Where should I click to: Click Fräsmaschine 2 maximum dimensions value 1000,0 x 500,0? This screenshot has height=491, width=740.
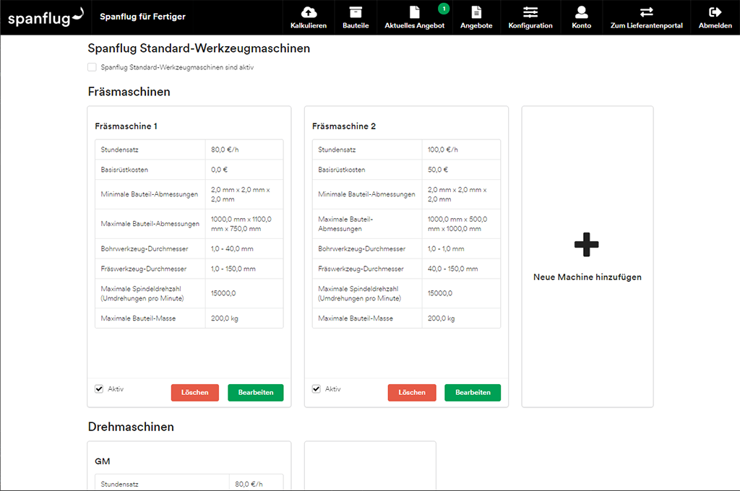(x=457, y=224)
